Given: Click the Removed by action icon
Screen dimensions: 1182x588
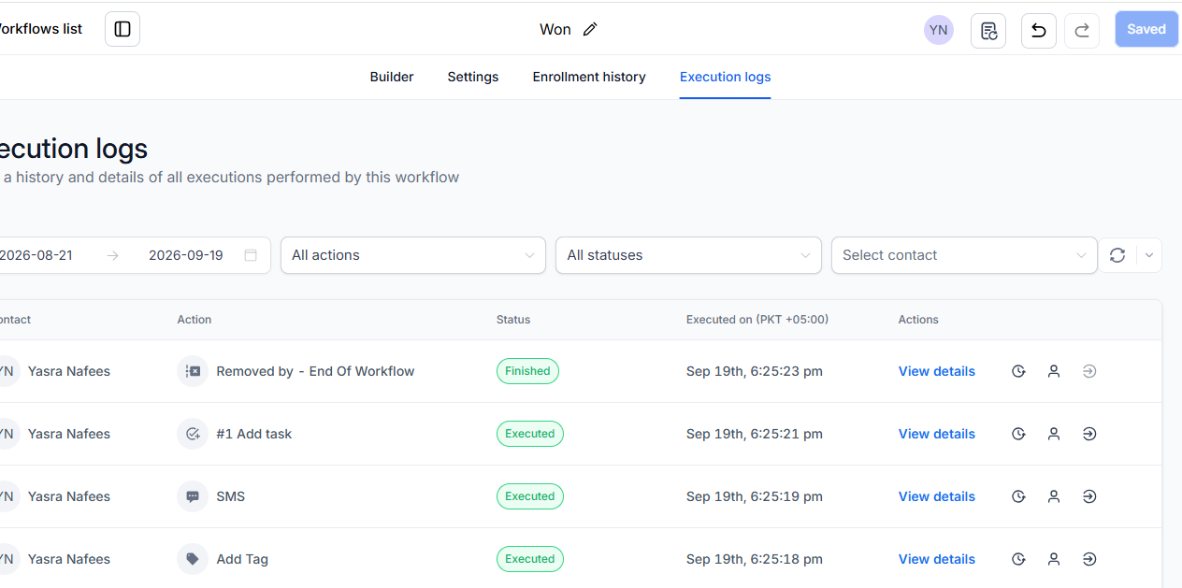Looking at the screenshot, I should tap(193, 371).
